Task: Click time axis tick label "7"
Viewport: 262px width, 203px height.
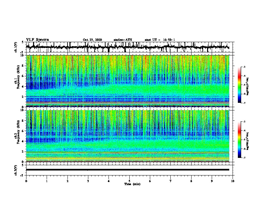Action: 171,181
